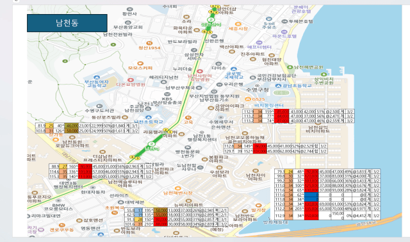Select the 금련산역 line 2 station symbol
Viewport: 410px width, 242px height.
coord(211,20)
